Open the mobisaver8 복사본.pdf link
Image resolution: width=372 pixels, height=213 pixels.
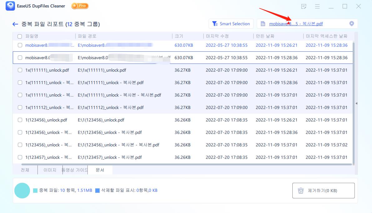(x=296, y=23)
